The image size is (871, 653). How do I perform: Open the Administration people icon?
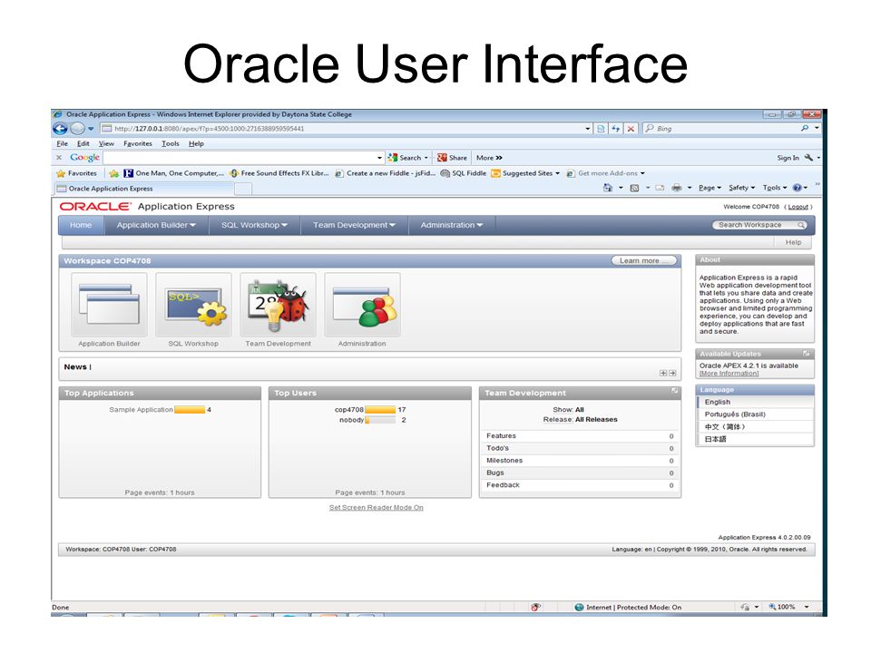[x=362, y=305]
